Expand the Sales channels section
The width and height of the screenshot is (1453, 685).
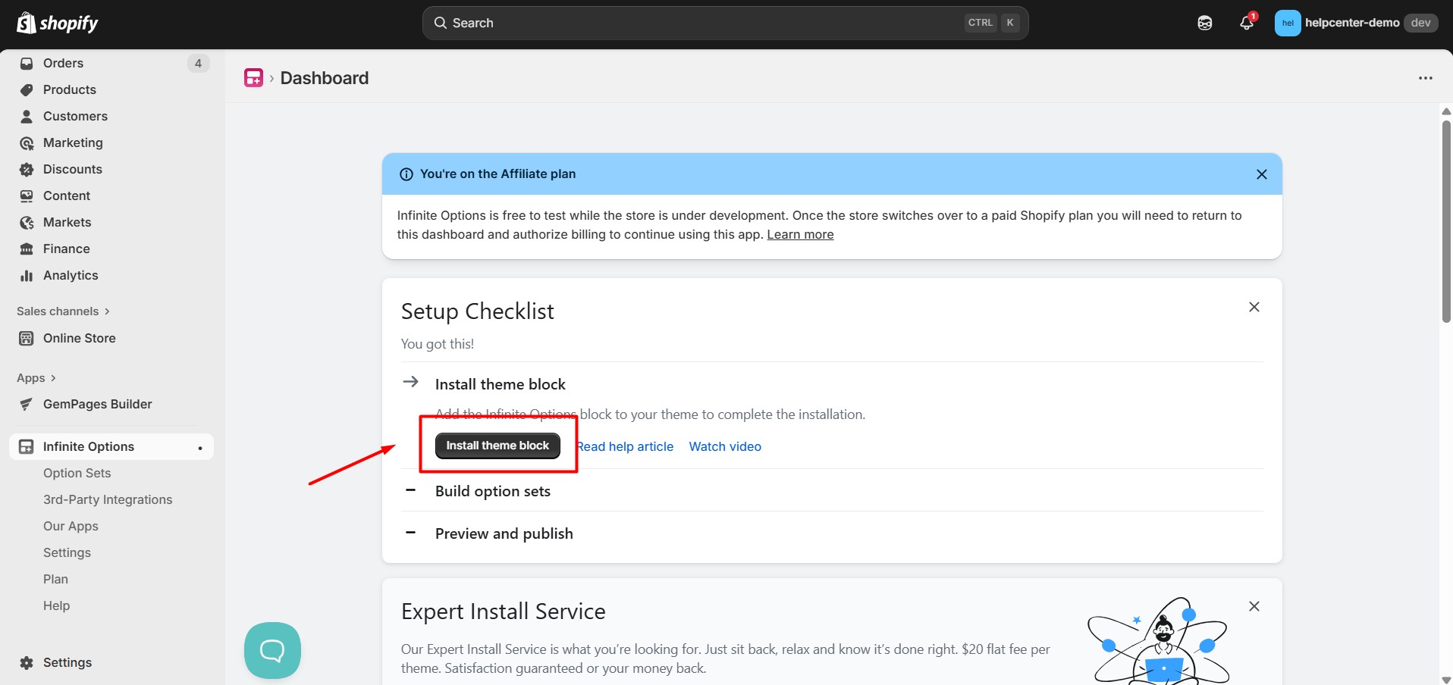63,311
